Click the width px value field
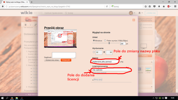The width and height of the screenshot is (178, 100). (x=123, y=44)
